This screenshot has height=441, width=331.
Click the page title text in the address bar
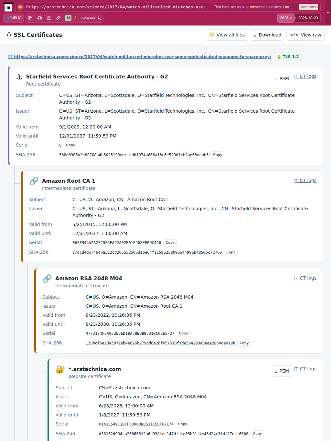[253, 7]
